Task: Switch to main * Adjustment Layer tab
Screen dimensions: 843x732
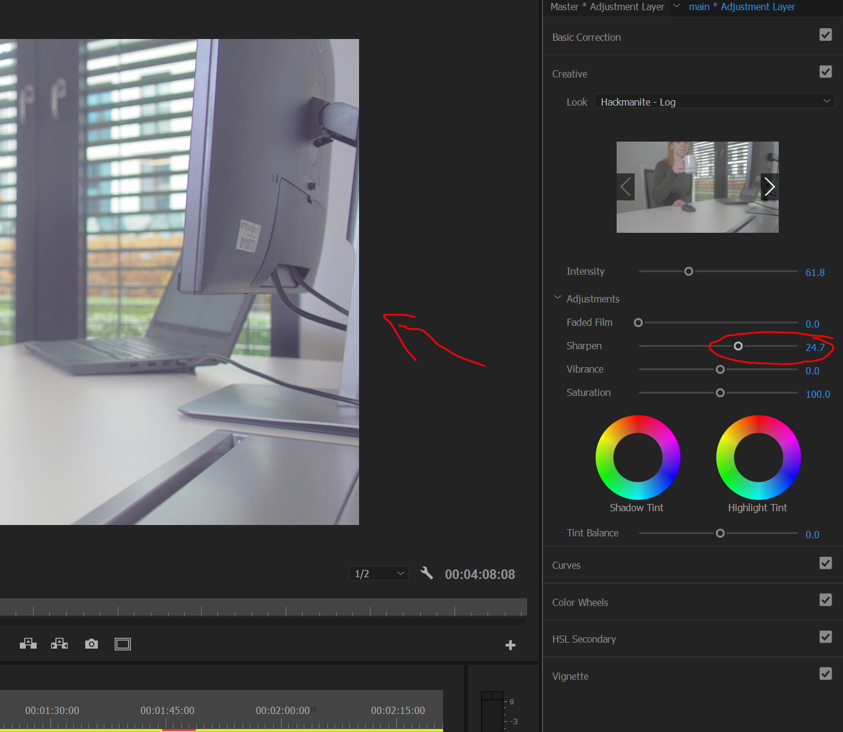Action: 742,7
